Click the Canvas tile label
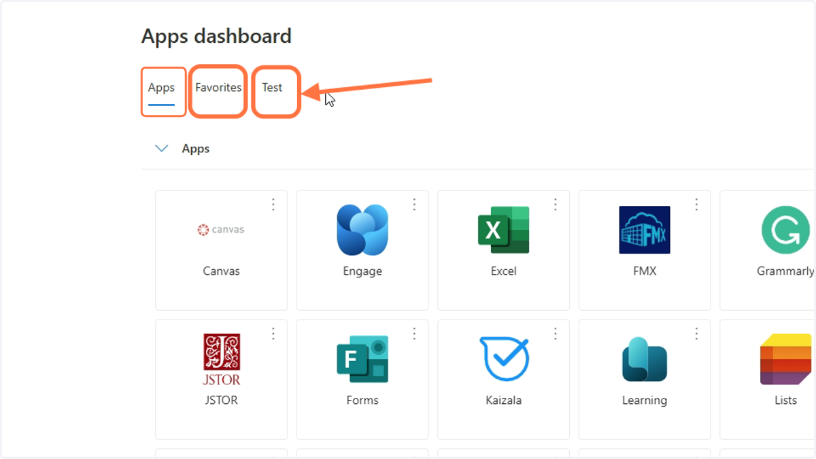Viewport: 816px width, 459px height. (222, 271)
